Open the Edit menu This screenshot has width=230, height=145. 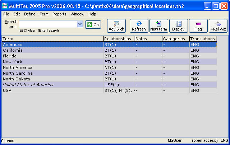17,14
